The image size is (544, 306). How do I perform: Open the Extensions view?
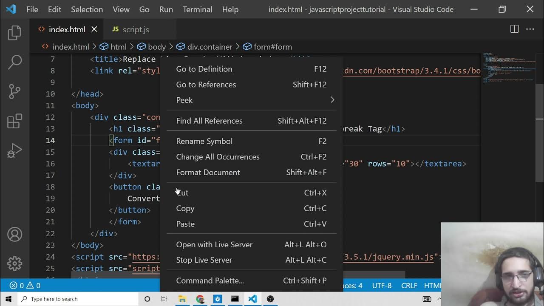[x=14, y=121]
